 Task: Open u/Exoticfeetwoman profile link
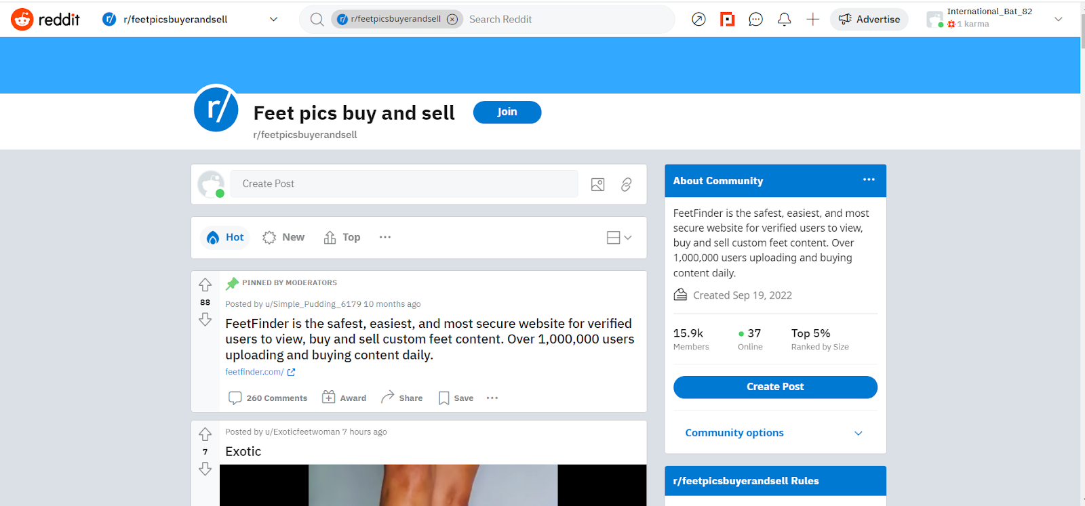pos(302,432)
